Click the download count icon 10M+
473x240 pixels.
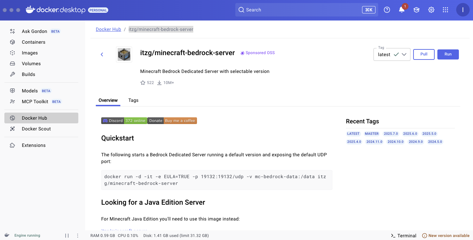tap(159, 83)
